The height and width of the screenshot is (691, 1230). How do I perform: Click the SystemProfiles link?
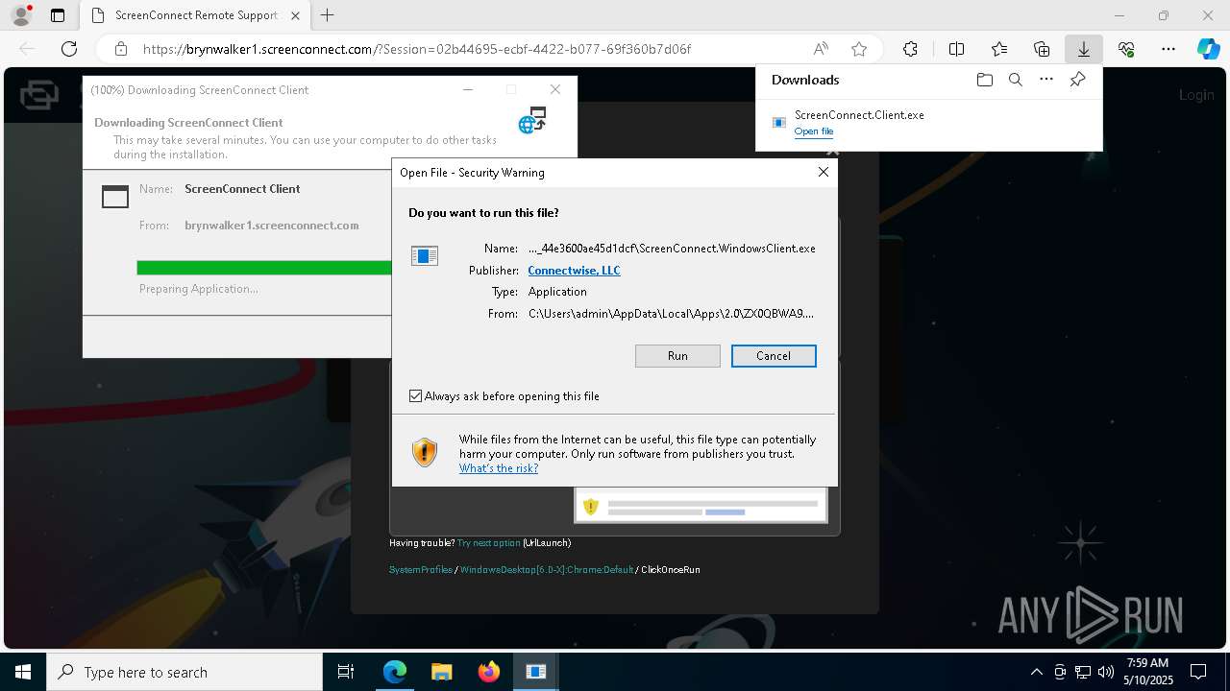(420, 570)
